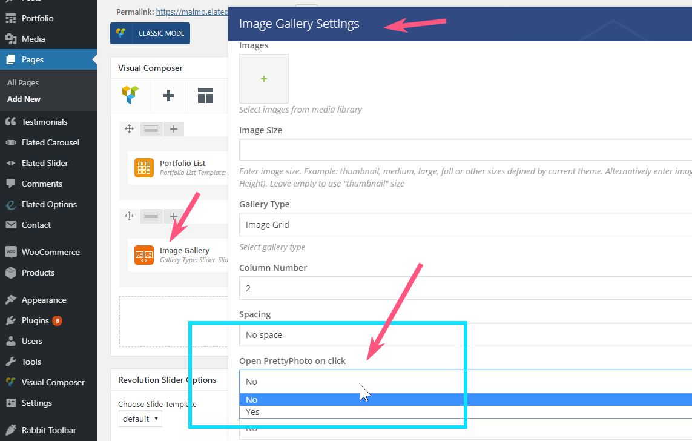Open the Rabbit Toolbar menu

(x=48, y=430)
